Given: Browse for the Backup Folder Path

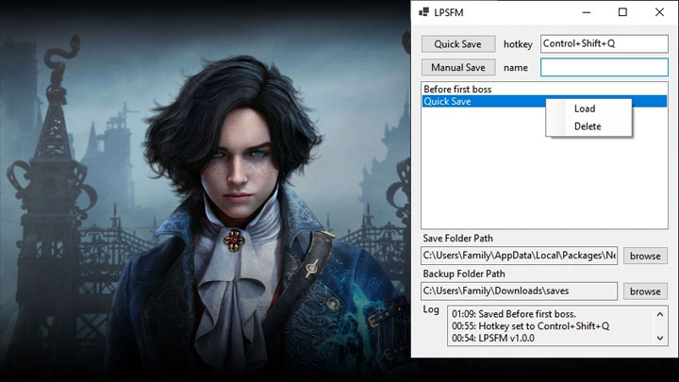Looking at the screenshot, I should coord(645,291).
